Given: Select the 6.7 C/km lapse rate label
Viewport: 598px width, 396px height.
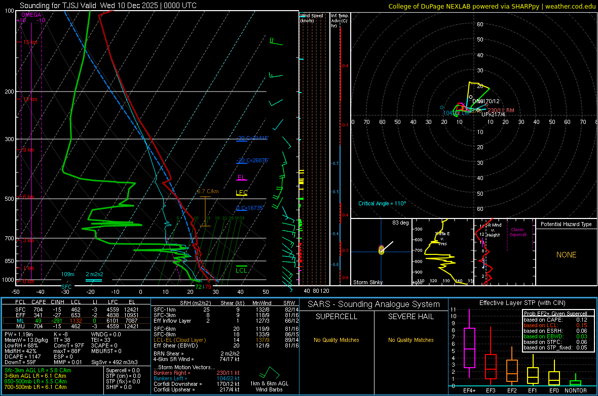Looking at the screenshot, I should 208,191.
